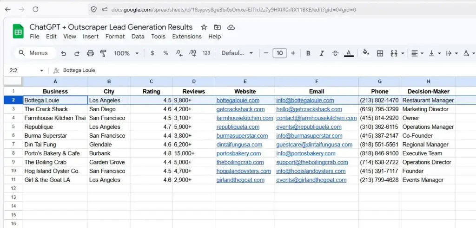Increase decimal places icon
The width and height of the screenshot is (476, 228).
click(x=192, y=53)
